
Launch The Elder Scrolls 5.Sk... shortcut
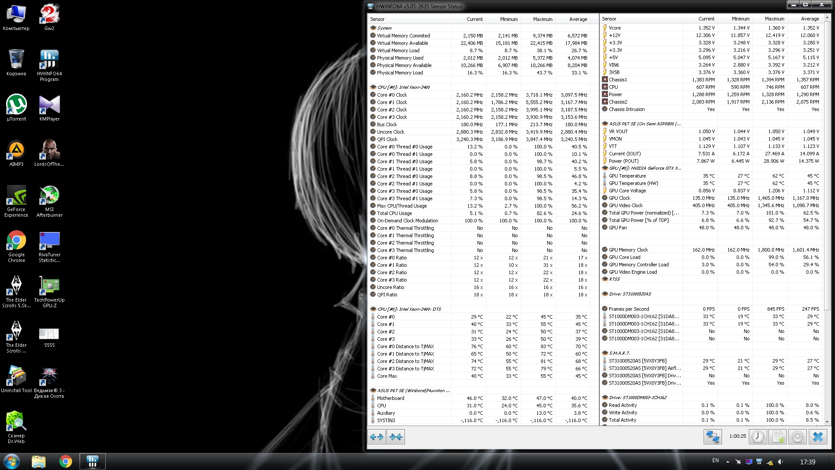click(x=16, y=292)
